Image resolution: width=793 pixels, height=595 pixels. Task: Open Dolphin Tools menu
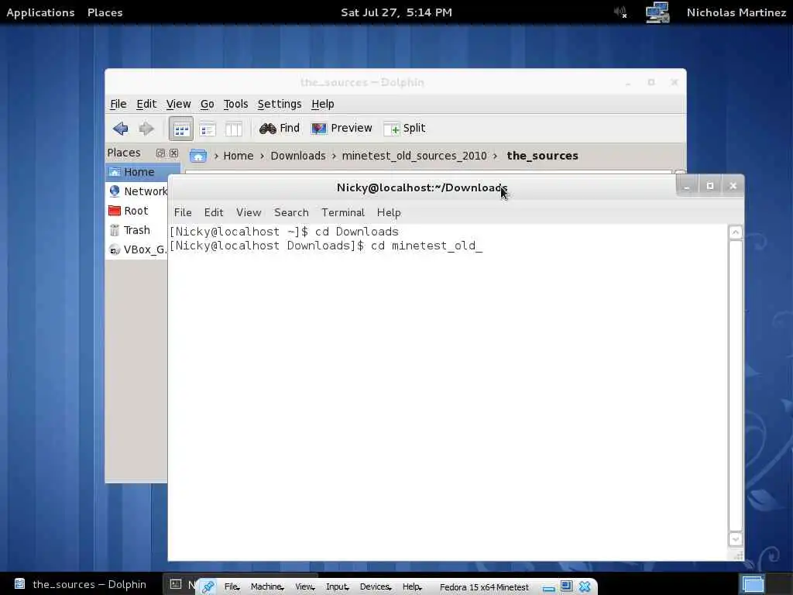click(235, 105)
